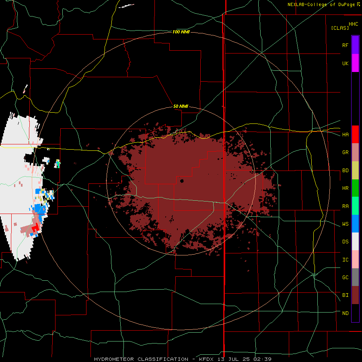Click the HHC product code text
This screenshot has width=362, height=362.
[x=353, y=24]
